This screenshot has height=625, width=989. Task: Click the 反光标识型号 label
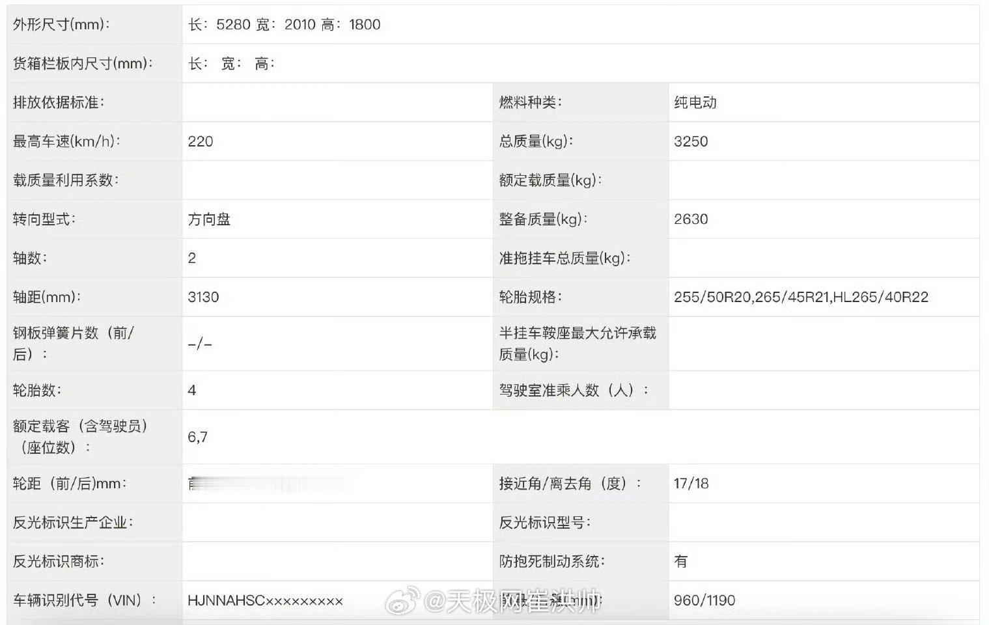pyautogui.click(x=545, y=523)
